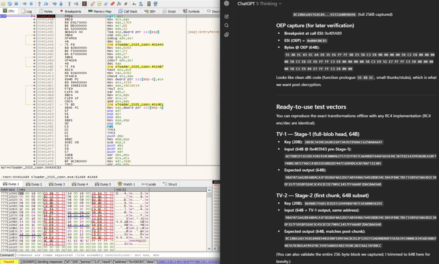Stop debugging with the square stop icon
The height and width of the screenshot is (264, 439).
[16, 3]
